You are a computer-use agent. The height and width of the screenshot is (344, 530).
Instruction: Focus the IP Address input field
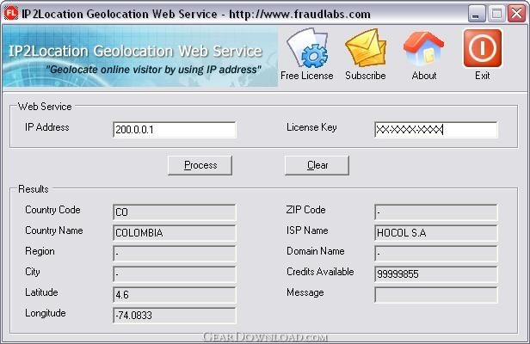(175, 130)
